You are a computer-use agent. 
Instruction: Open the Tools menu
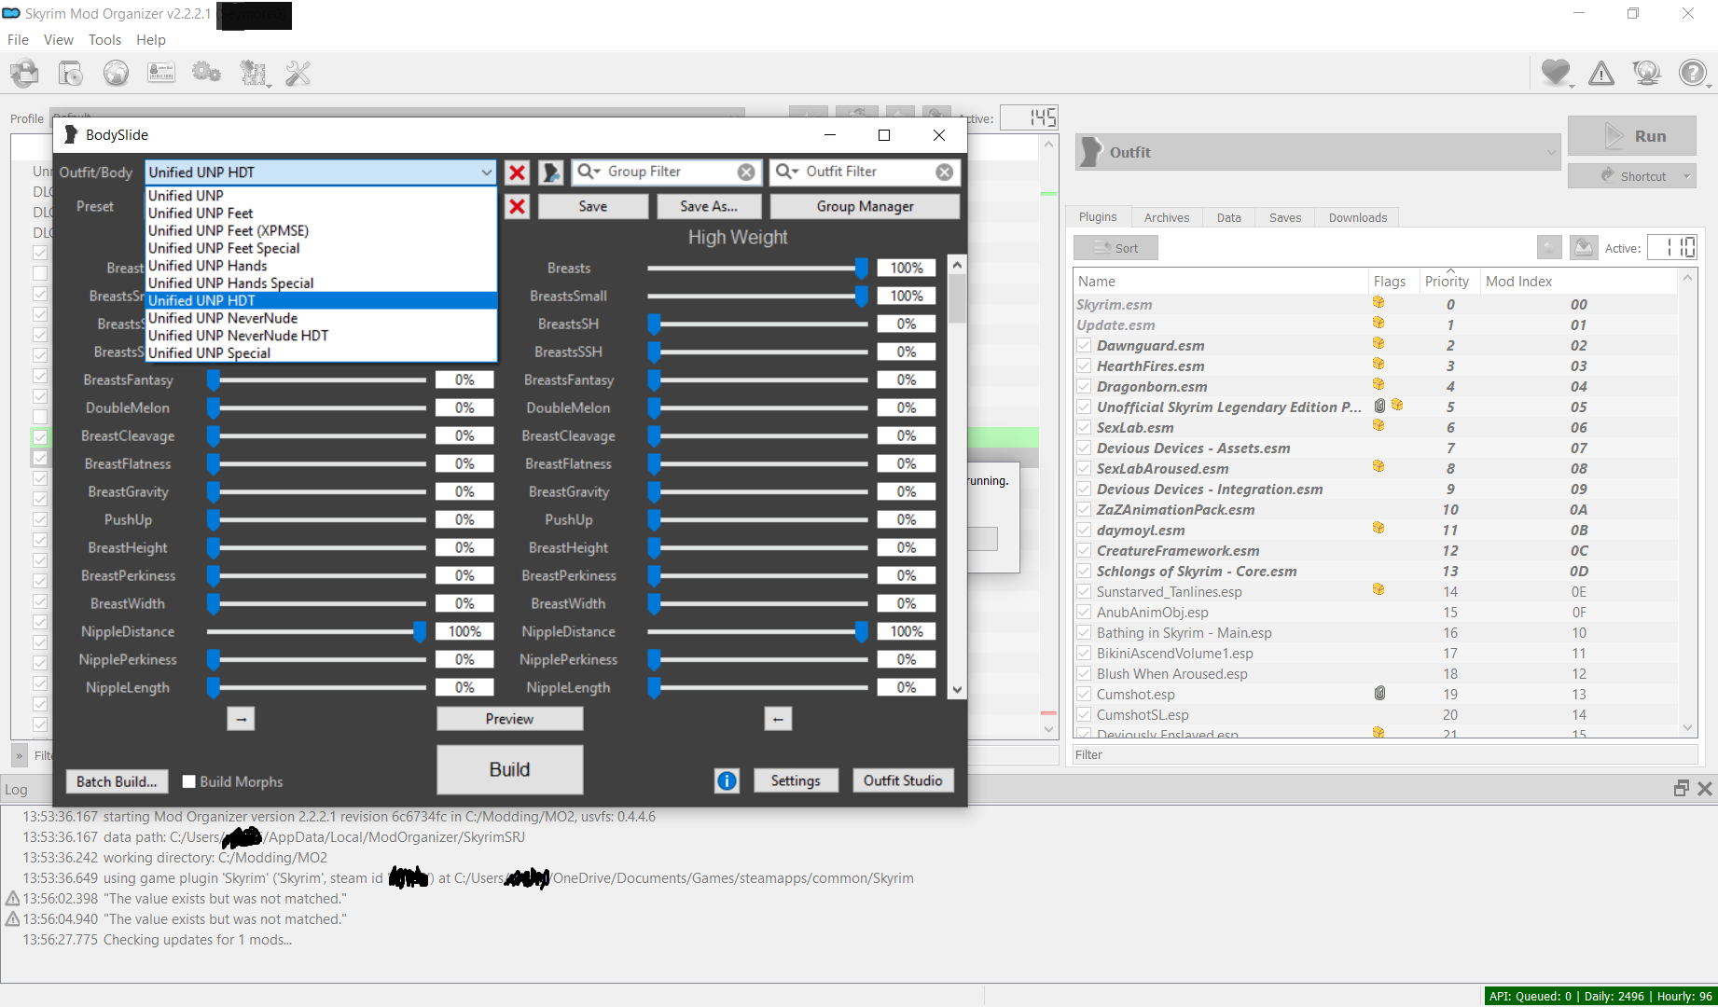[x=104, y=40]
